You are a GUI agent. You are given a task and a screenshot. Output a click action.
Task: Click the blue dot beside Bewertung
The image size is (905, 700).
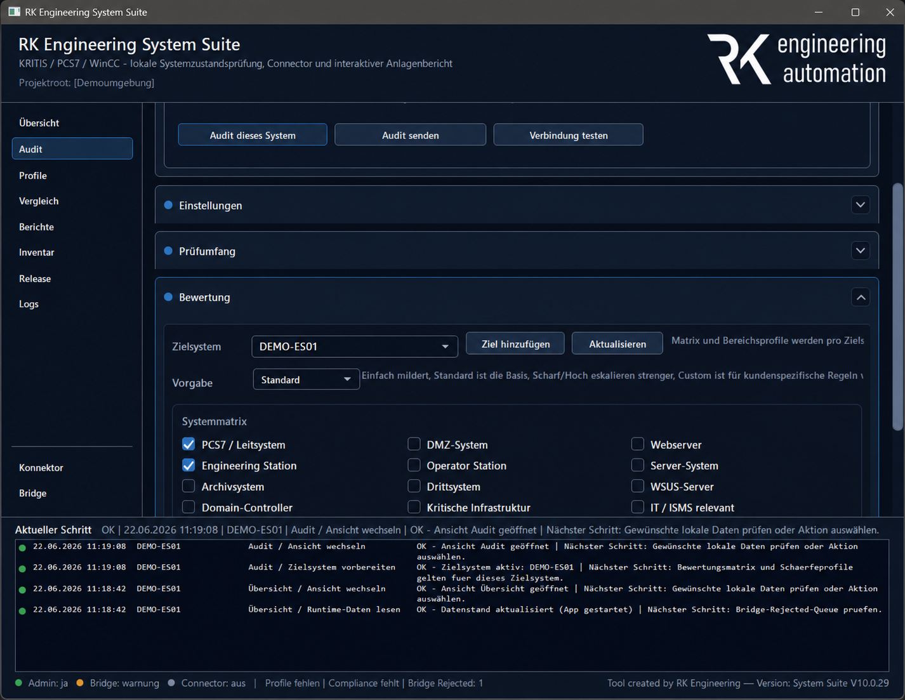coord(168,296)
